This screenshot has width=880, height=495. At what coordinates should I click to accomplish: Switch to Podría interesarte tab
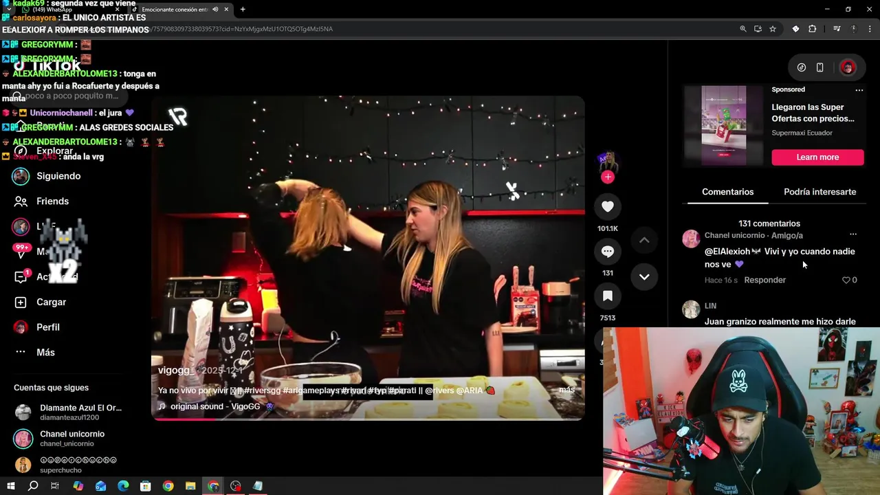point(819,192)
